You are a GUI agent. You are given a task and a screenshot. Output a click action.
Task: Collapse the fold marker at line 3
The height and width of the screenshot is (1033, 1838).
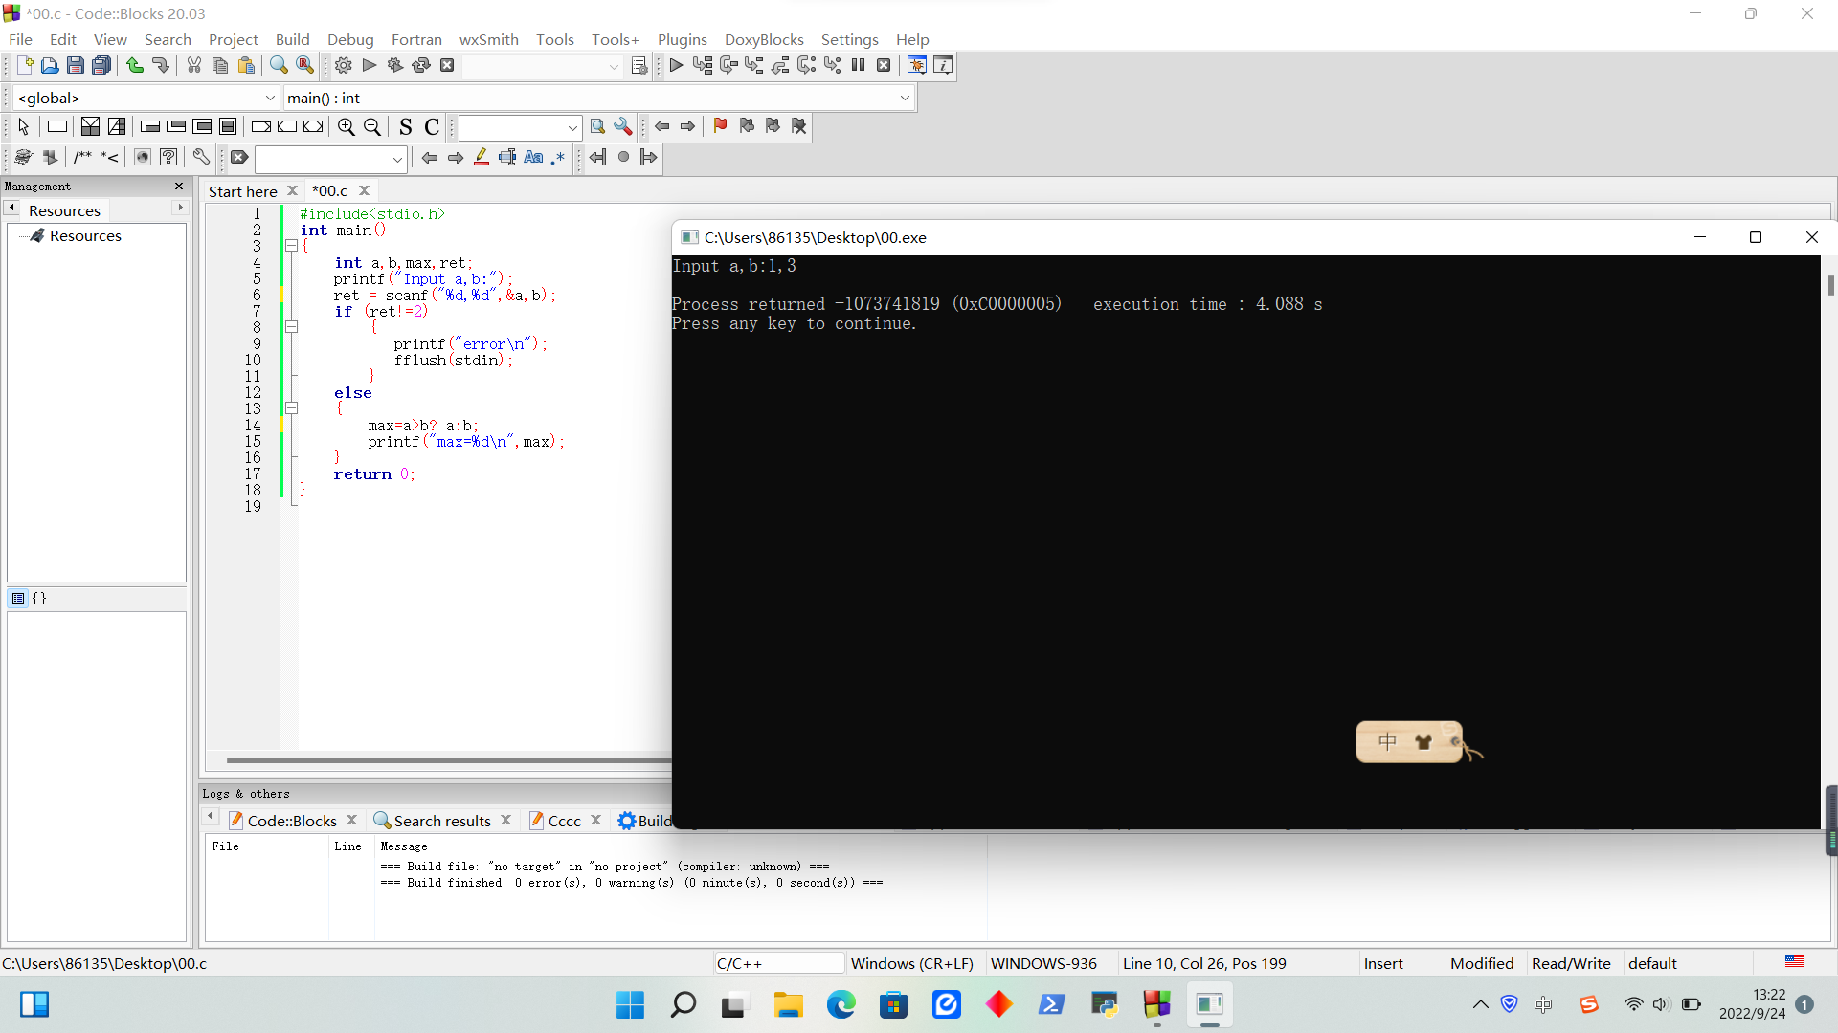[x=291, y=246]
